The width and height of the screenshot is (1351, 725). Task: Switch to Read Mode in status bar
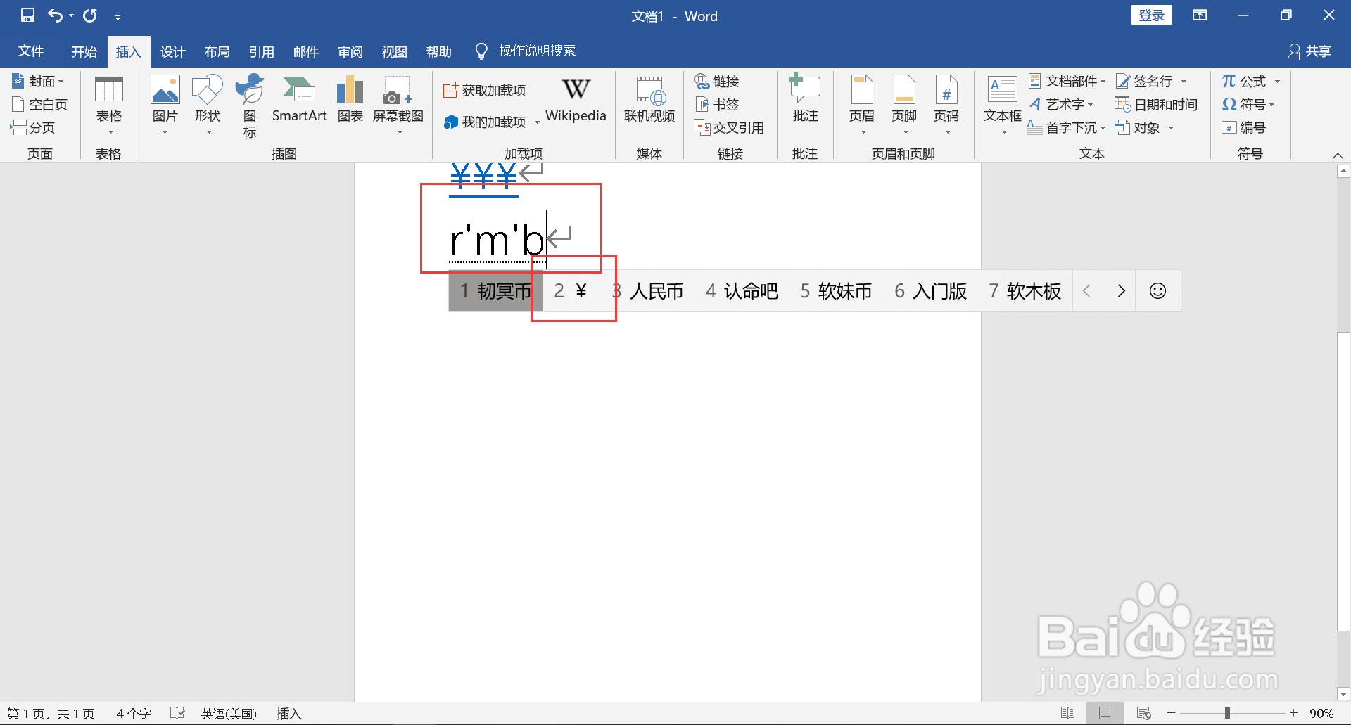pyautogui.click(x=1069, y=712)
